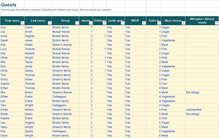Open the Group column filter dropdown
This screenshot has width=219, height=138.
(x=77, y=23)
